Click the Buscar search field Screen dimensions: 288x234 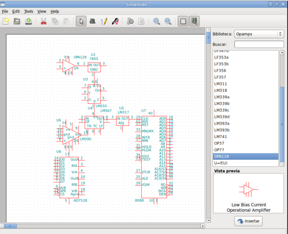pos(259,44)
